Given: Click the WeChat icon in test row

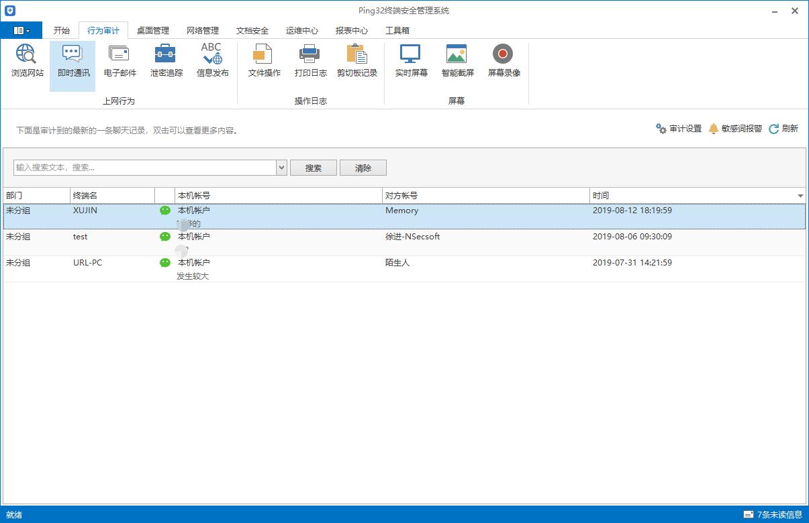Looking at the screenshot, I should coord(165,237).
